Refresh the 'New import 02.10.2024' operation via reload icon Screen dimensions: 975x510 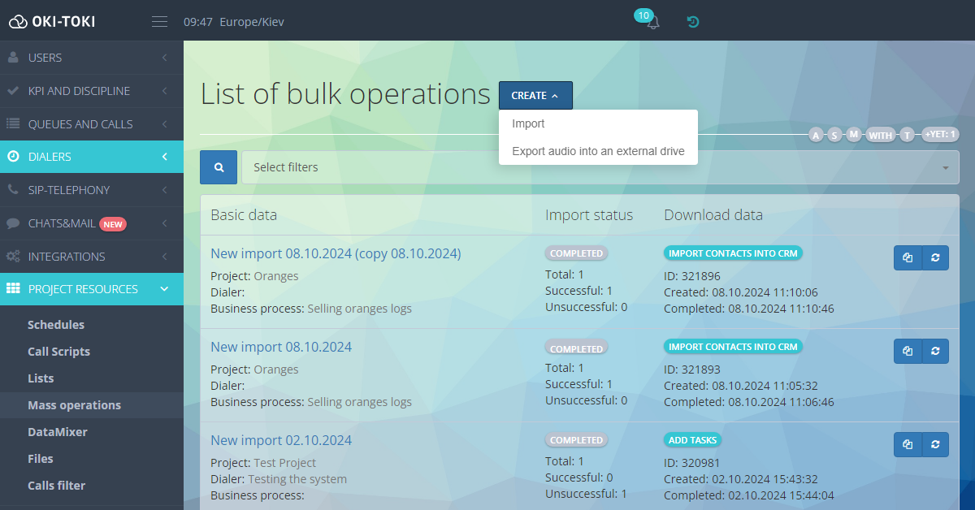coord(935,444)
